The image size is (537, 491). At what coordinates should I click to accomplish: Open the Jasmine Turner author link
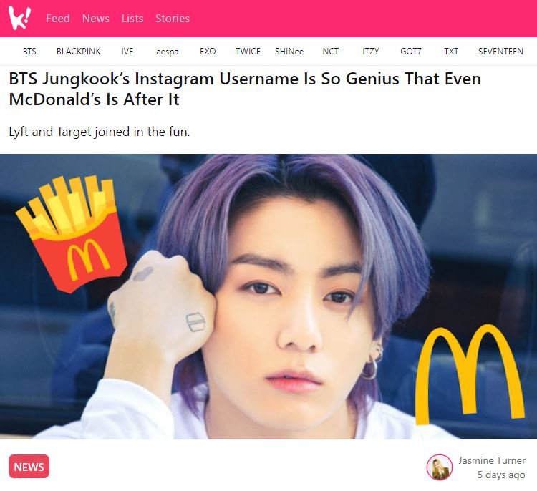(492, 460)
